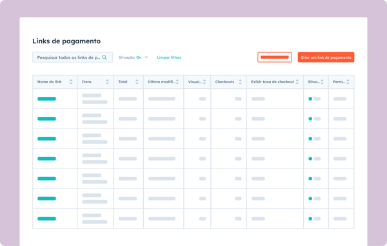
Task: Click the Exibir taxa de checkout header text
Action: coord(272,82)
